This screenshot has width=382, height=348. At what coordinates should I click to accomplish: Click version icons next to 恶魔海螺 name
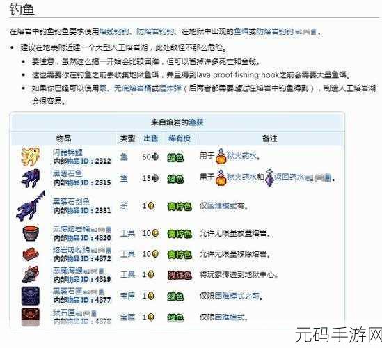(x=94, y=271)
